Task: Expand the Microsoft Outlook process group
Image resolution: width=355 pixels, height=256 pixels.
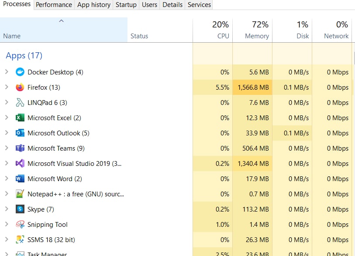Action: coord(7,133)
